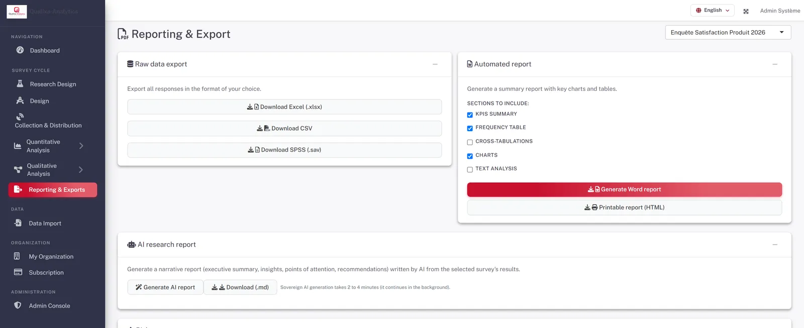Screen dimensions: 804x328
Task: Click the Reporting & Exports file icon
Action: pos(18,189)
